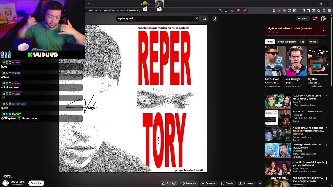Open Brave Leo AI sparkle icon

point(319,11)
